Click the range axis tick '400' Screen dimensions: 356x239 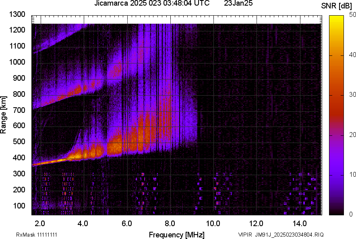click(19, 157)
